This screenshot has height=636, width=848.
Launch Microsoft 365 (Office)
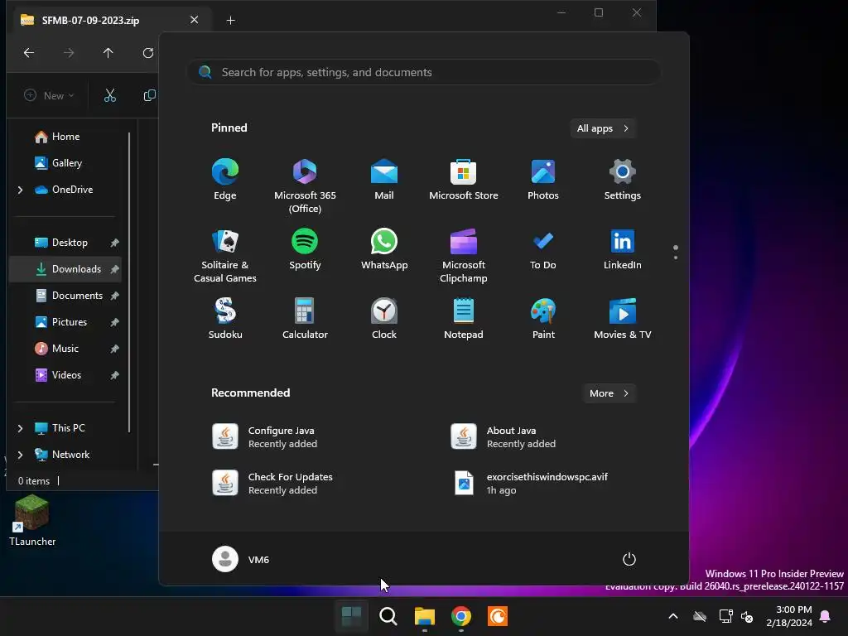[x=305, y=186]
